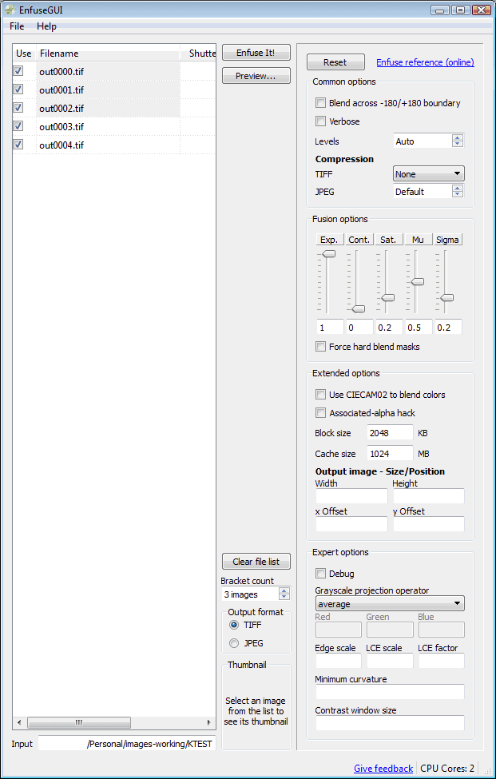Click the Exp. slider handle
This screenshot has width=496, height=779.
tap(328, 254)
